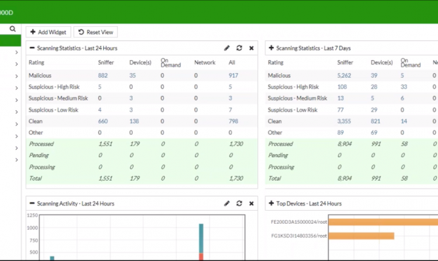
Task: Click the Reset View button
Action: (95, 32)
